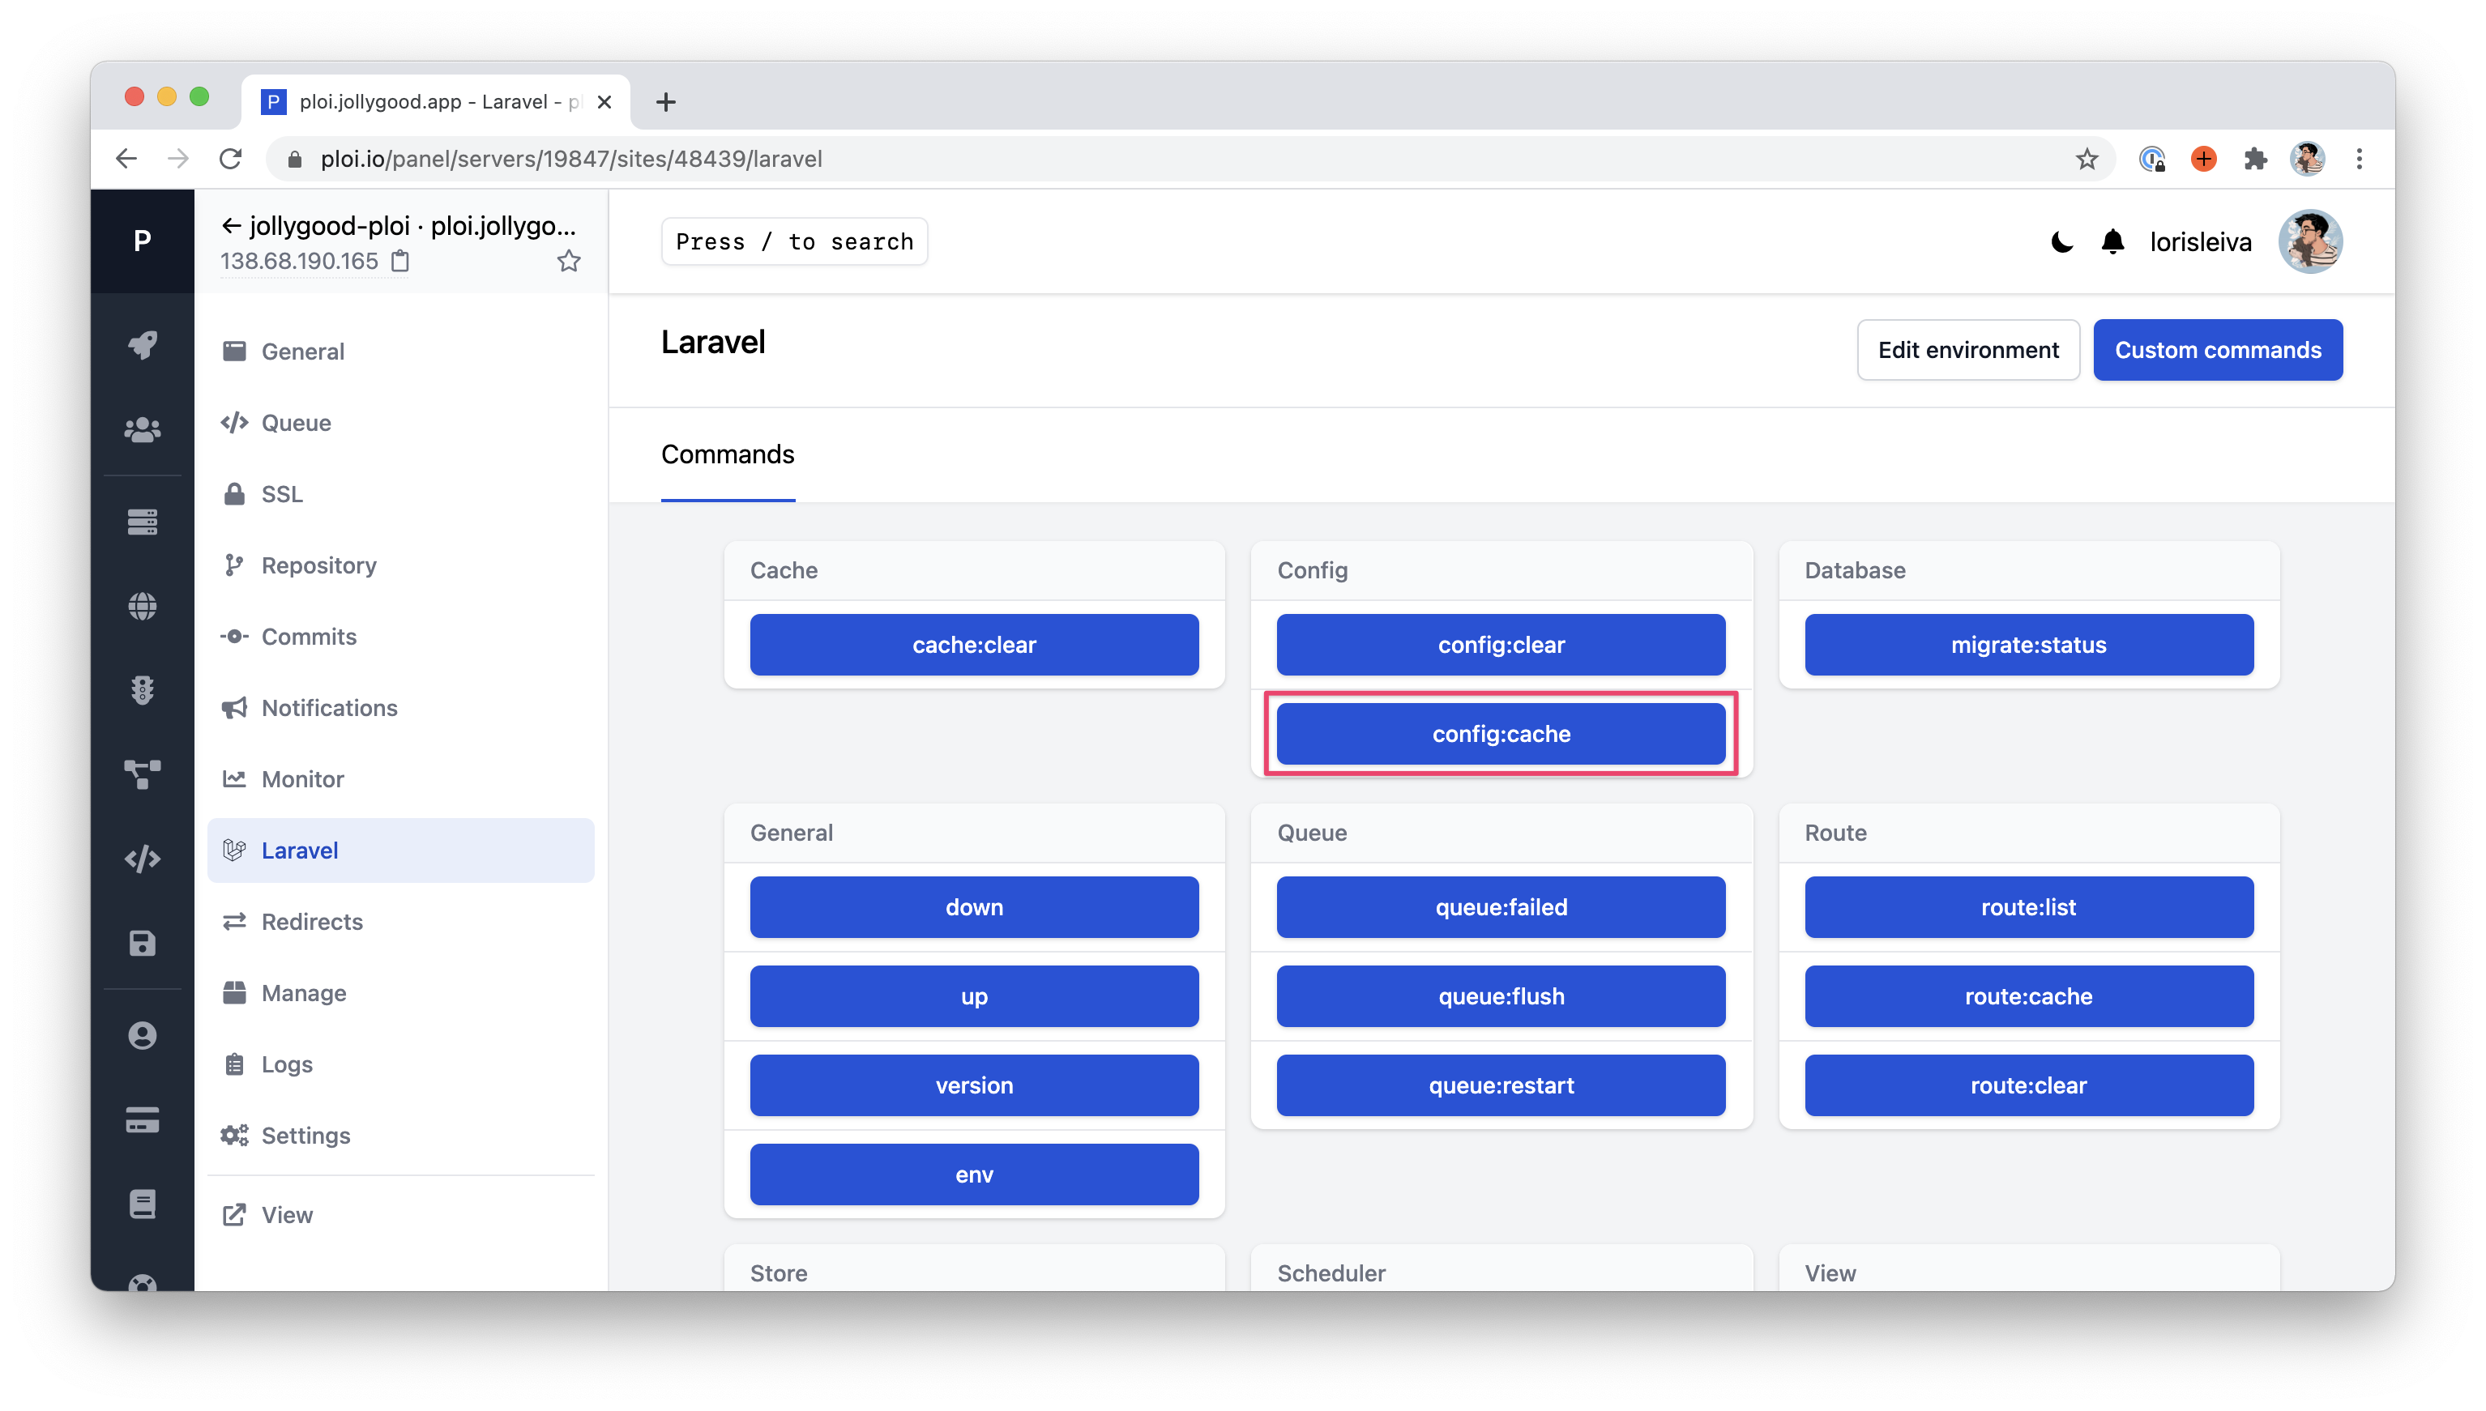Copy the server IP with clipboard icon
Screen dimensions: 2486x1411
[400, 261]
